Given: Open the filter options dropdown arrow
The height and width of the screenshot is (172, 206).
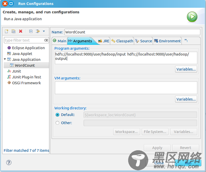Looking at the screenshot, I should point(44,31).
